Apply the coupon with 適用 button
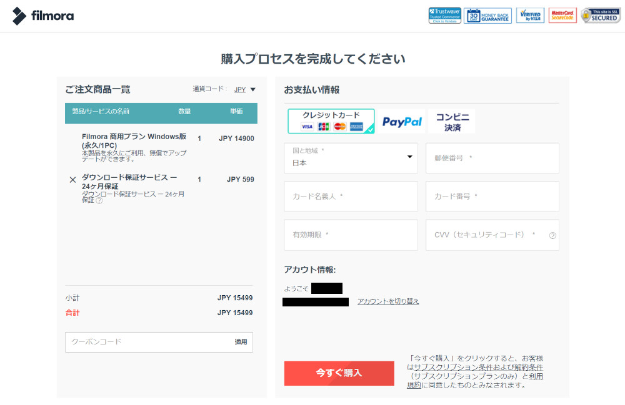Screen dimensions: 625x405 (x=241, y=342)
